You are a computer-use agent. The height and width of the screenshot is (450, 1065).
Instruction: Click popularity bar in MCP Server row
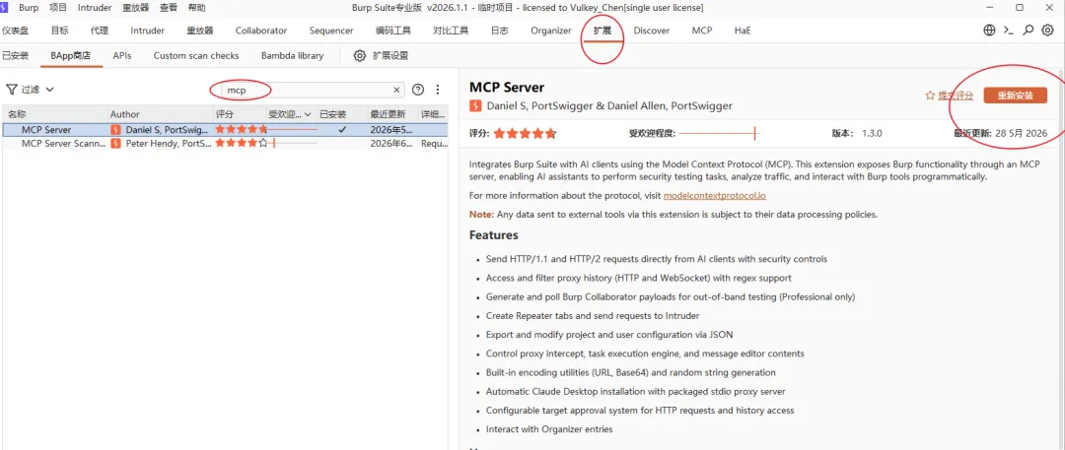292,129
